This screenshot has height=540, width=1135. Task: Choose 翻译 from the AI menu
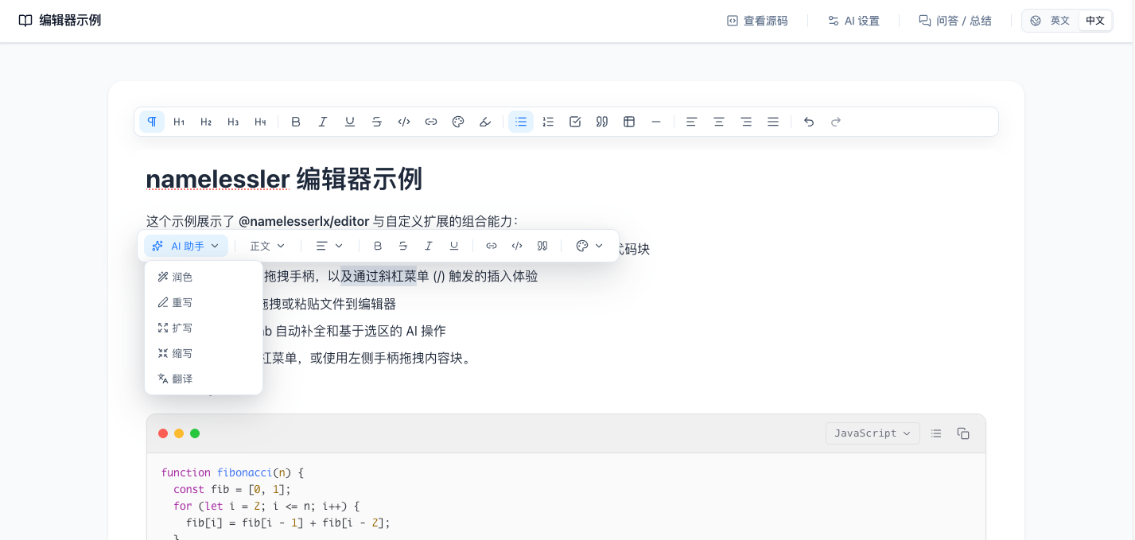coord(204,379)
